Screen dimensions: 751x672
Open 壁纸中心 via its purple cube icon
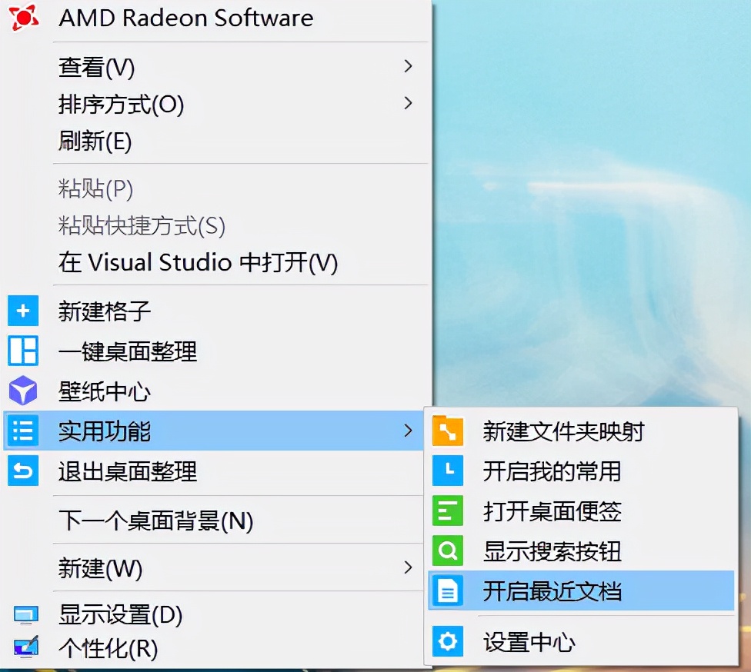23,391
